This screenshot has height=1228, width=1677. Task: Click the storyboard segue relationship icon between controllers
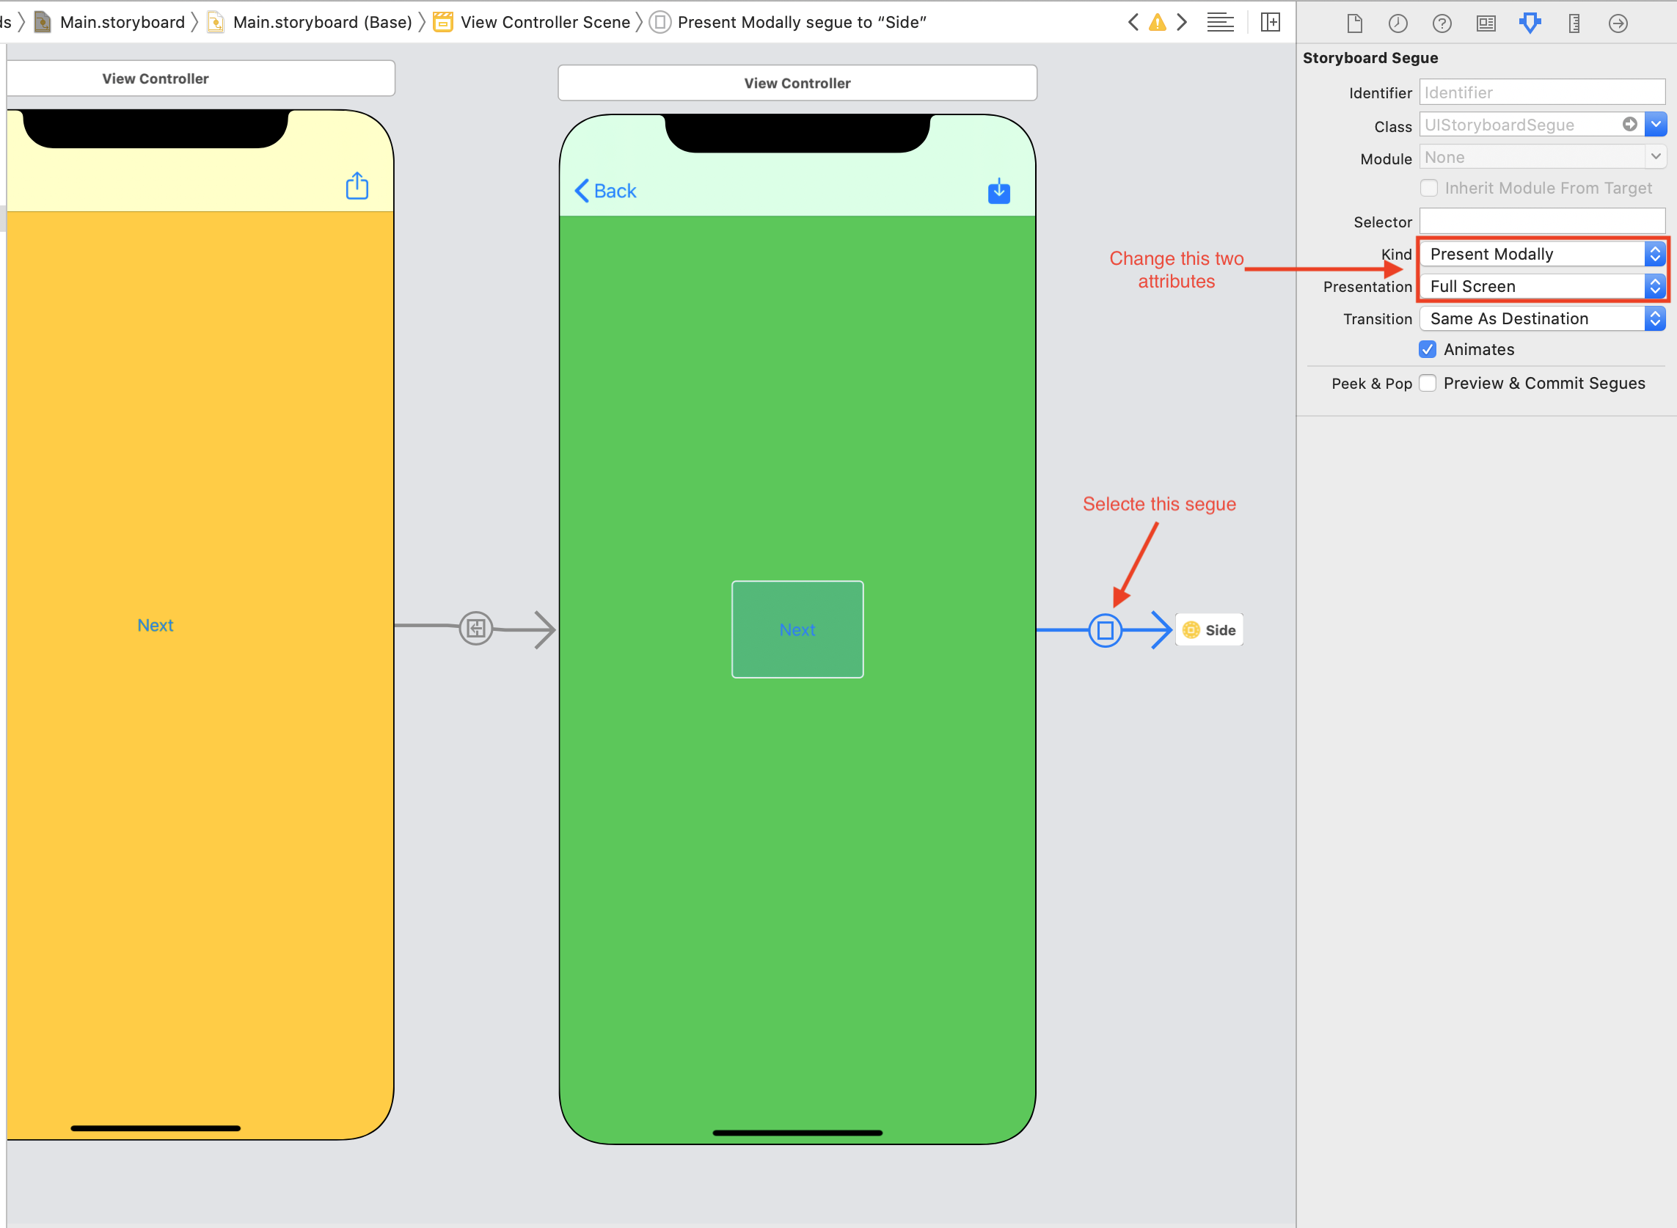coord(1106,630)
